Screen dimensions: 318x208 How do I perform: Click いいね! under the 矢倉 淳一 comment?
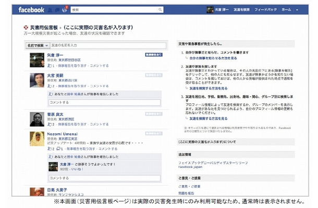coord(77,169)
